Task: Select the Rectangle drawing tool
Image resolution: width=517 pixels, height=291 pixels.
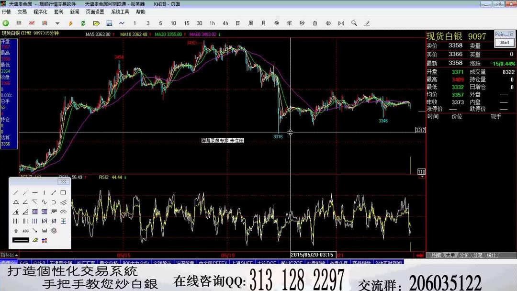Action: tap(63, 192)
